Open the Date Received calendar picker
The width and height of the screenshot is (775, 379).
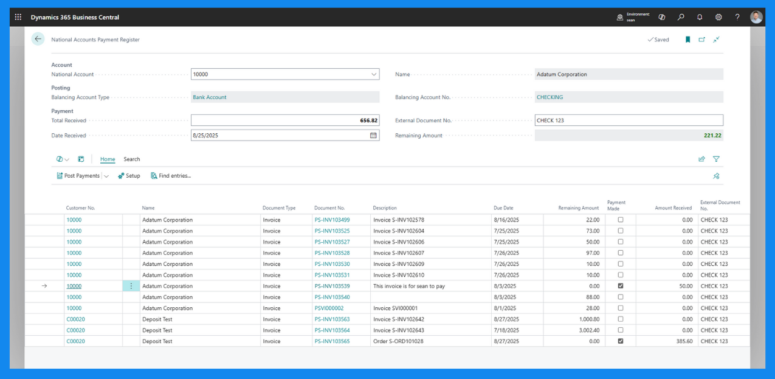[373, 136]
